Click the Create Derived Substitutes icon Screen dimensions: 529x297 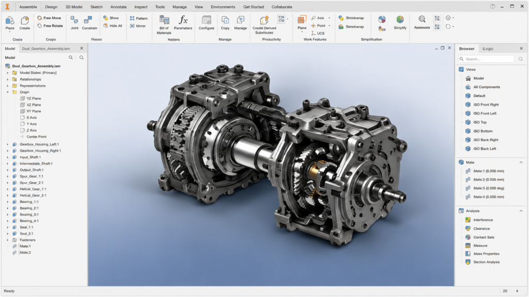pos(264,20)
